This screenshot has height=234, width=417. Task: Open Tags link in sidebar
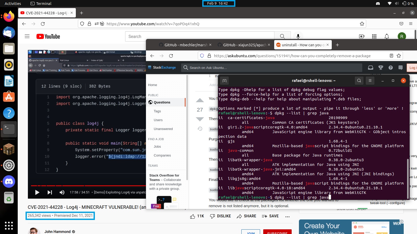[157, 111]
